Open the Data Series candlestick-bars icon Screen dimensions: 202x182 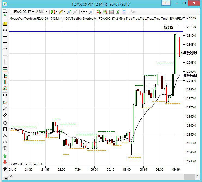click(x=105, y=12)
